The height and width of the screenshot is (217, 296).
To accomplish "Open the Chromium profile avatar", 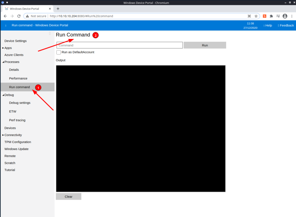I will (285, 16).
